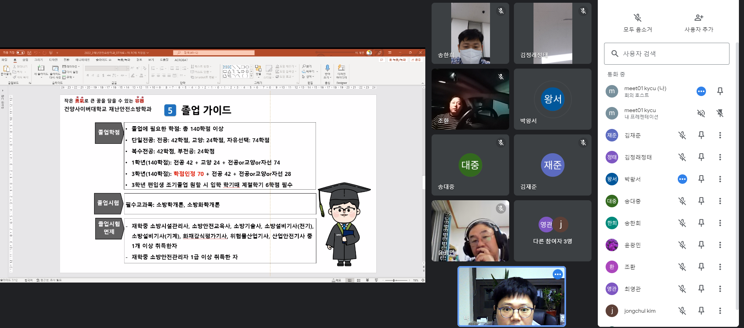Unmute the meet01 kycu presentation audio

(701, 113)
